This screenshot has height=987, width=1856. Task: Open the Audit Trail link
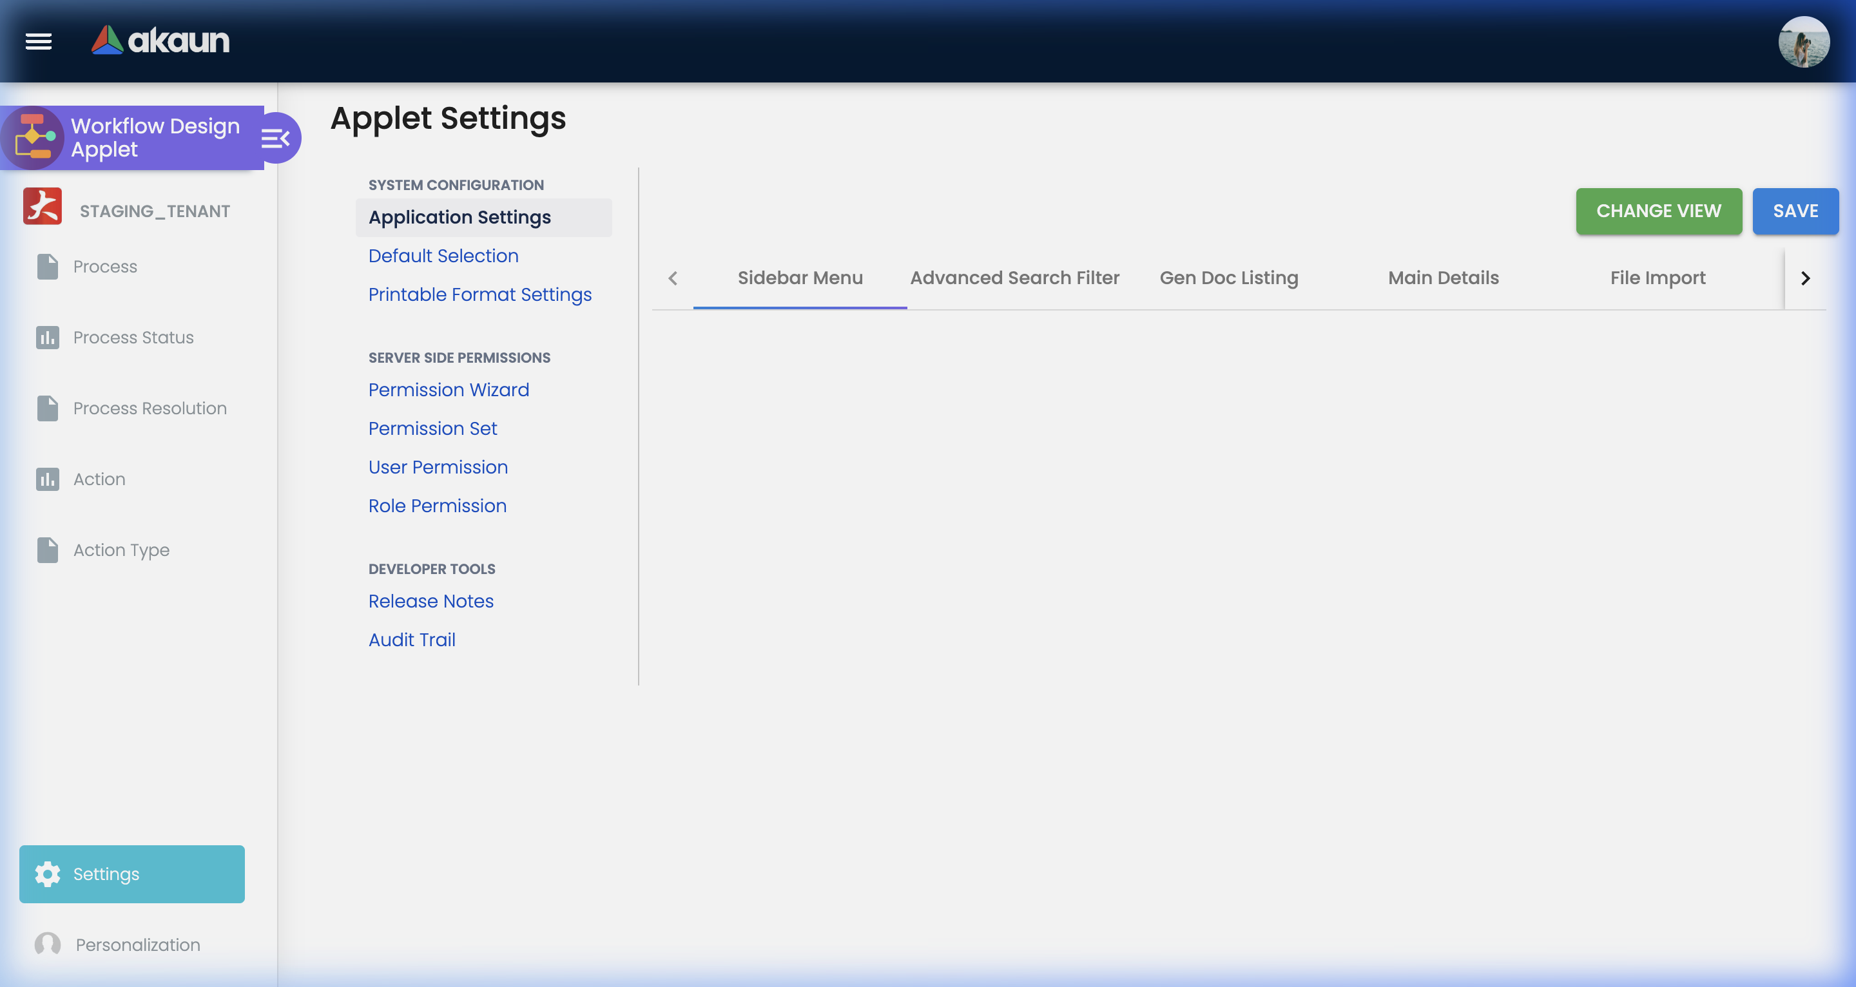pyautogui.click(x=411, y=640)
